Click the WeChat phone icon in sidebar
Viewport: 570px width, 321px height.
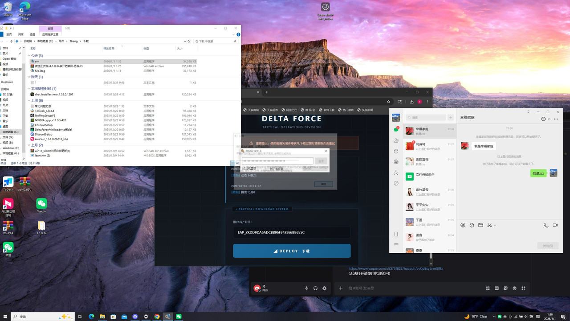point(396,234)
